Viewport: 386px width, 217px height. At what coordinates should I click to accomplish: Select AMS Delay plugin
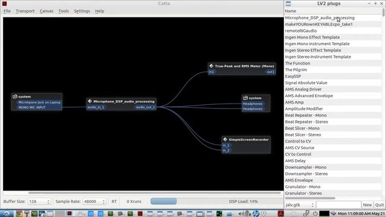(x=333, y=161)
